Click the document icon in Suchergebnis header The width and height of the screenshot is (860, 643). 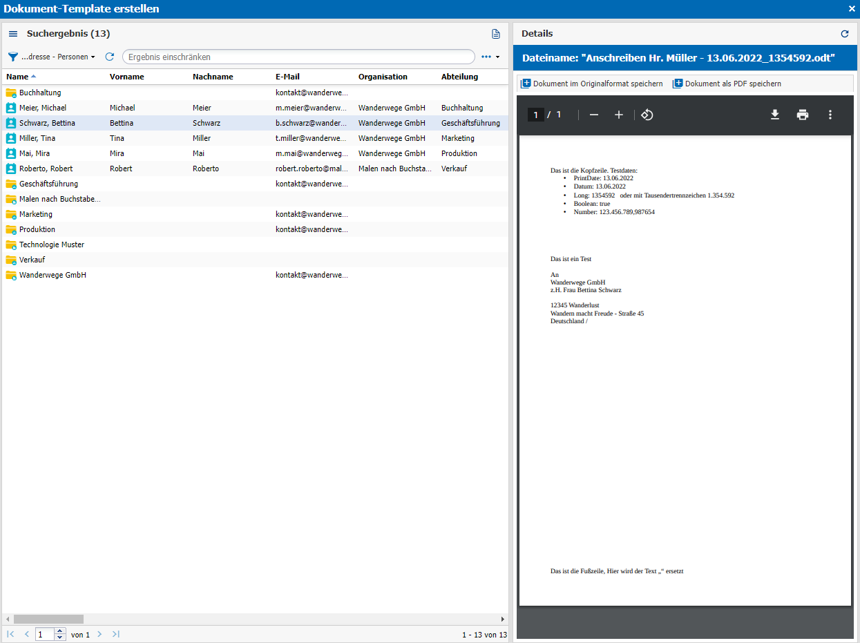495,34
